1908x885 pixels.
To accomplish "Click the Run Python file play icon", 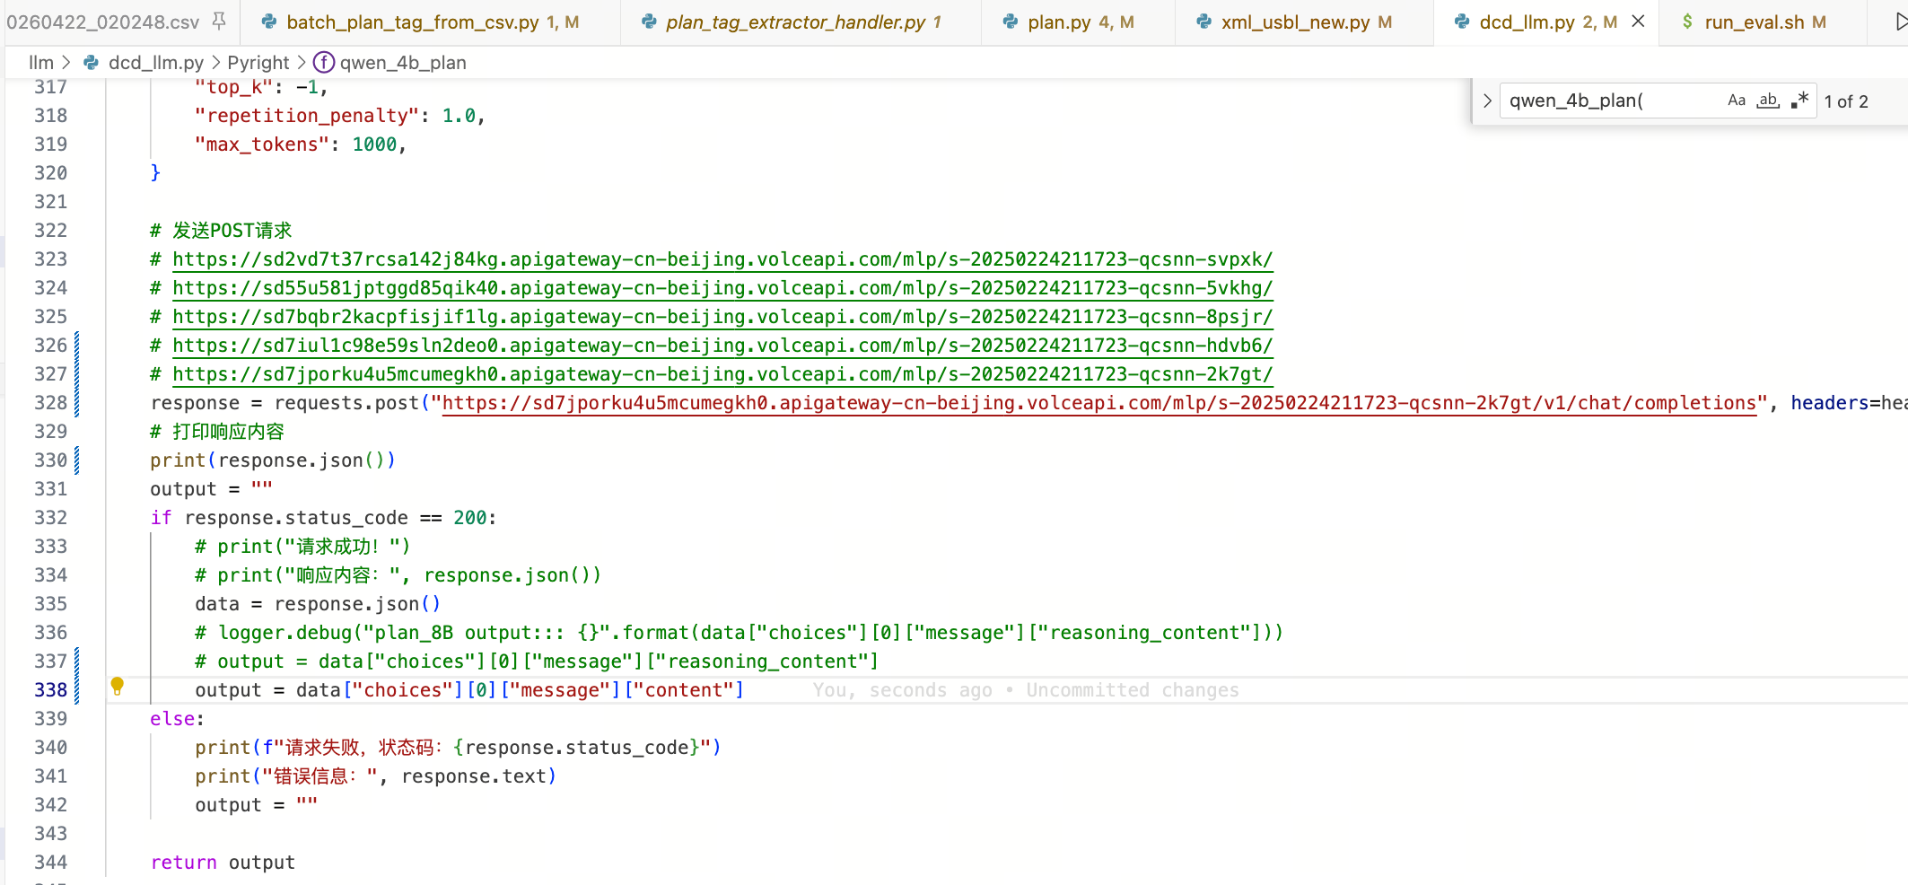I will tap(1898, 22).
